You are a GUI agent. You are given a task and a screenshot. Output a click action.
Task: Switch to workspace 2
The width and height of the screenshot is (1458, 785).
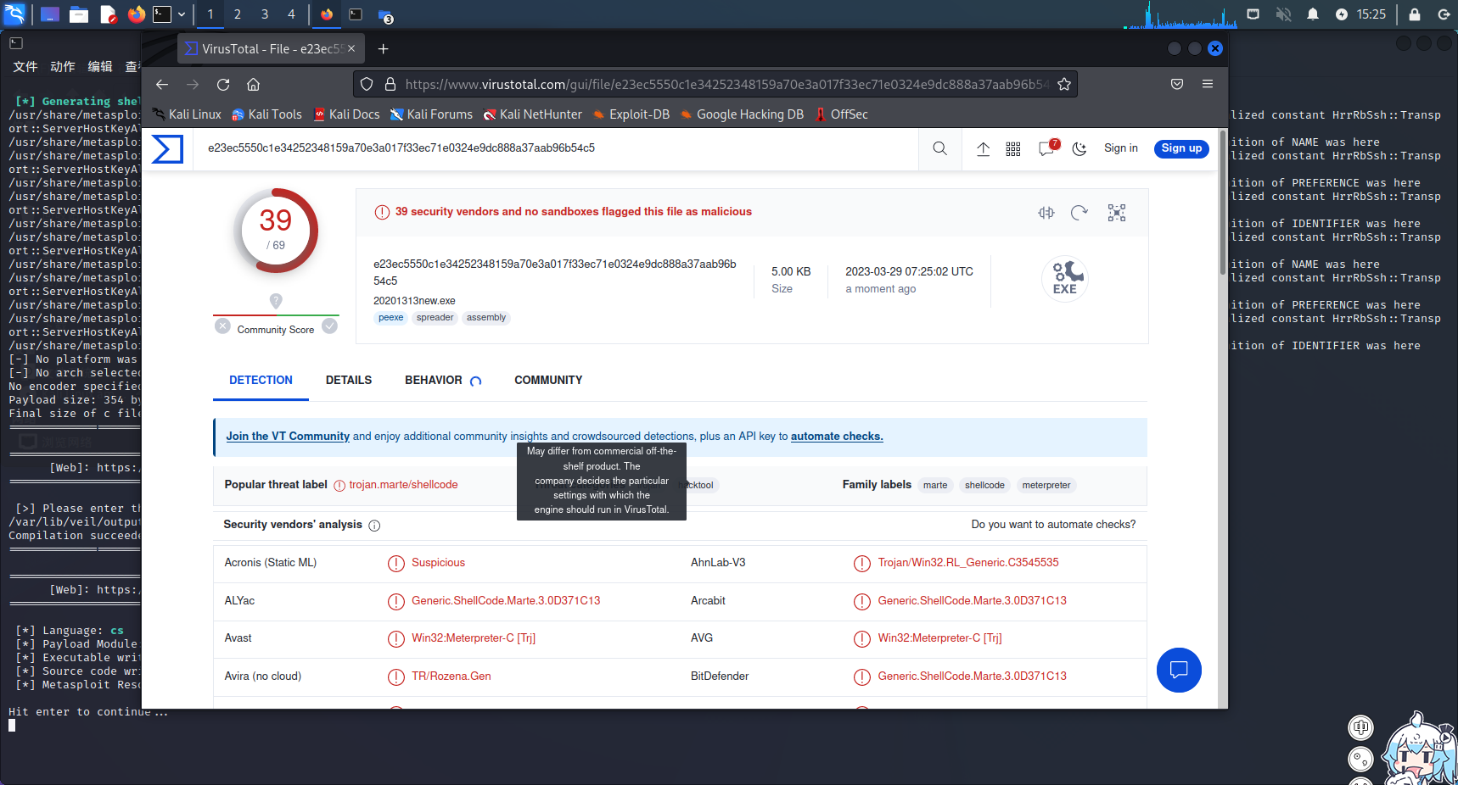[x=238, y=14]
